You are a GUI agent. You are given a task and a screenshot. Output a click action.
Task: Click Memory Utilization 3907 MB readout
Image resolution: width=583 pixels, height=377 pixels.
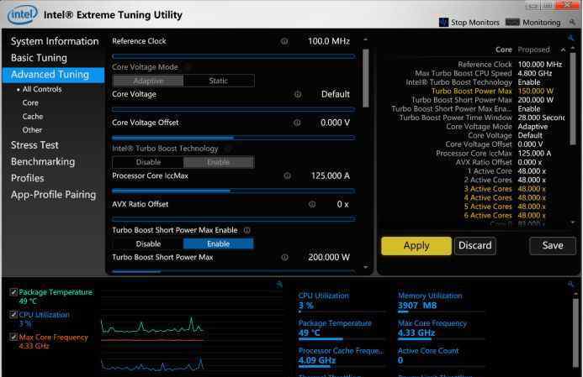pos(417,306)
